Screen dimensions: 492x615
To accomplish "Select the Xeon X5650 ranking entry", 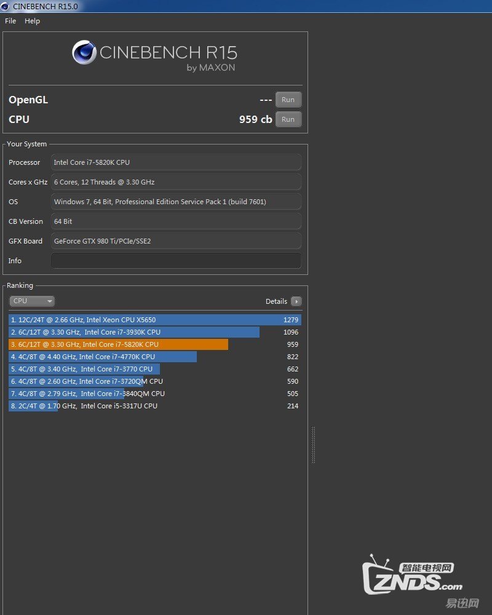I will pyautogui.click(x=154, y=320).
